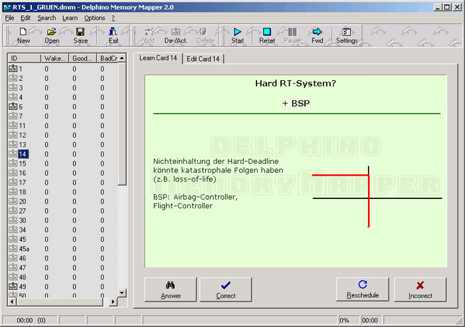Start learning with the Start icon
Viewport: 465px width, 327px height.
[237, 32]
